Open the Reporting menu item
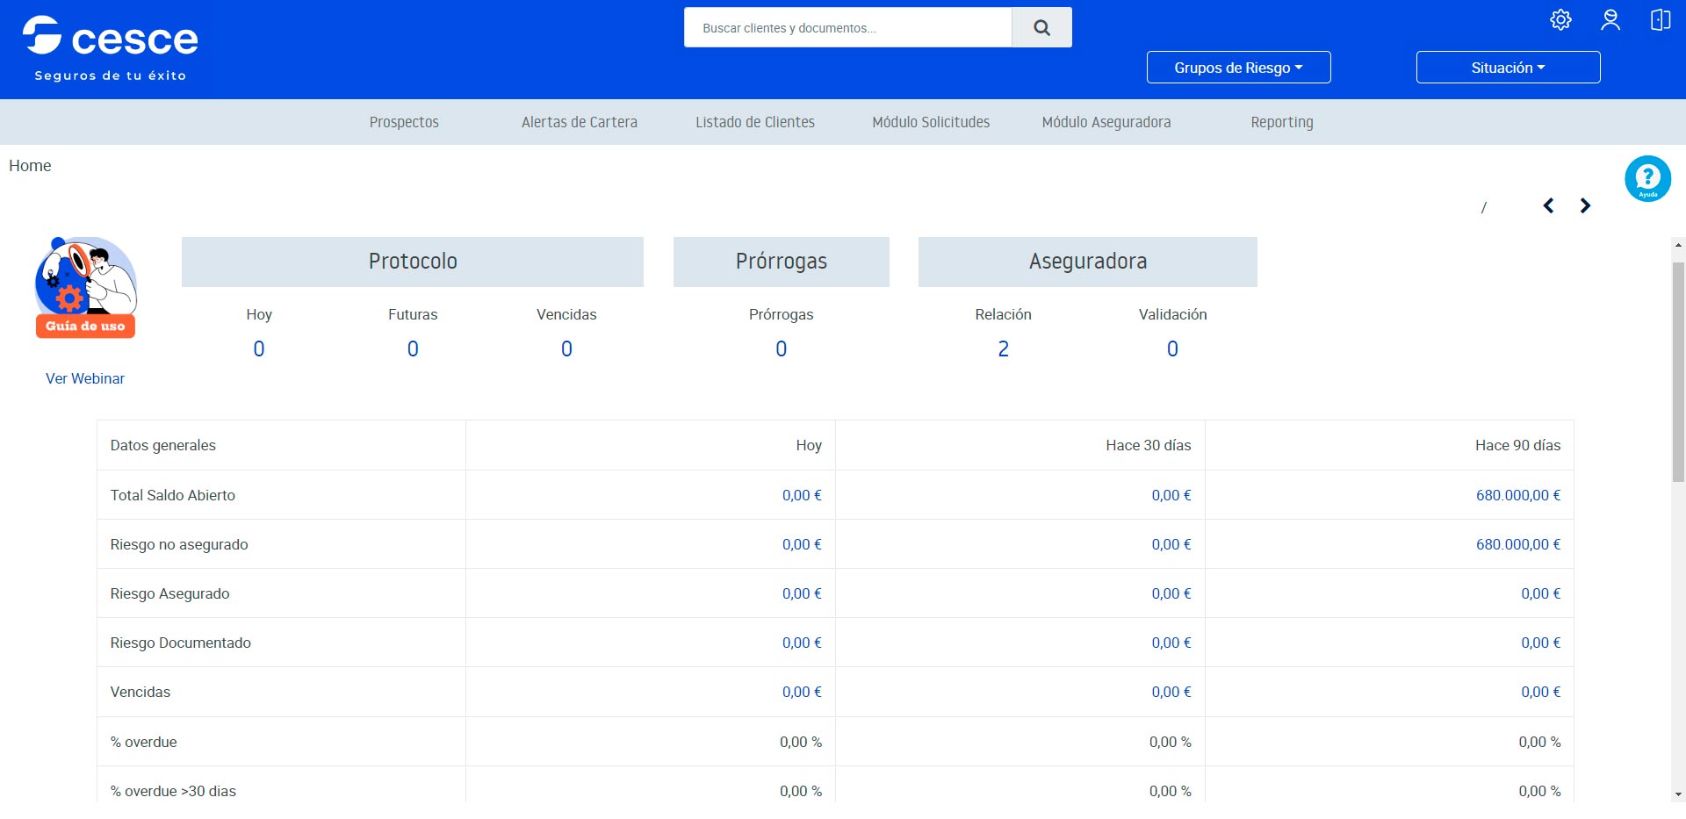 pyautogui.click(x=1281, y=122)
